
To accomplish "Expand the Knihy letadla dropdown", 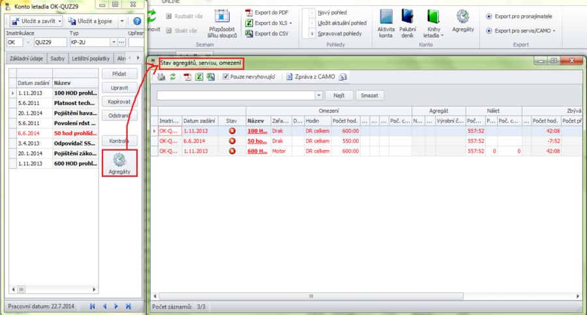I will (442, 36).
